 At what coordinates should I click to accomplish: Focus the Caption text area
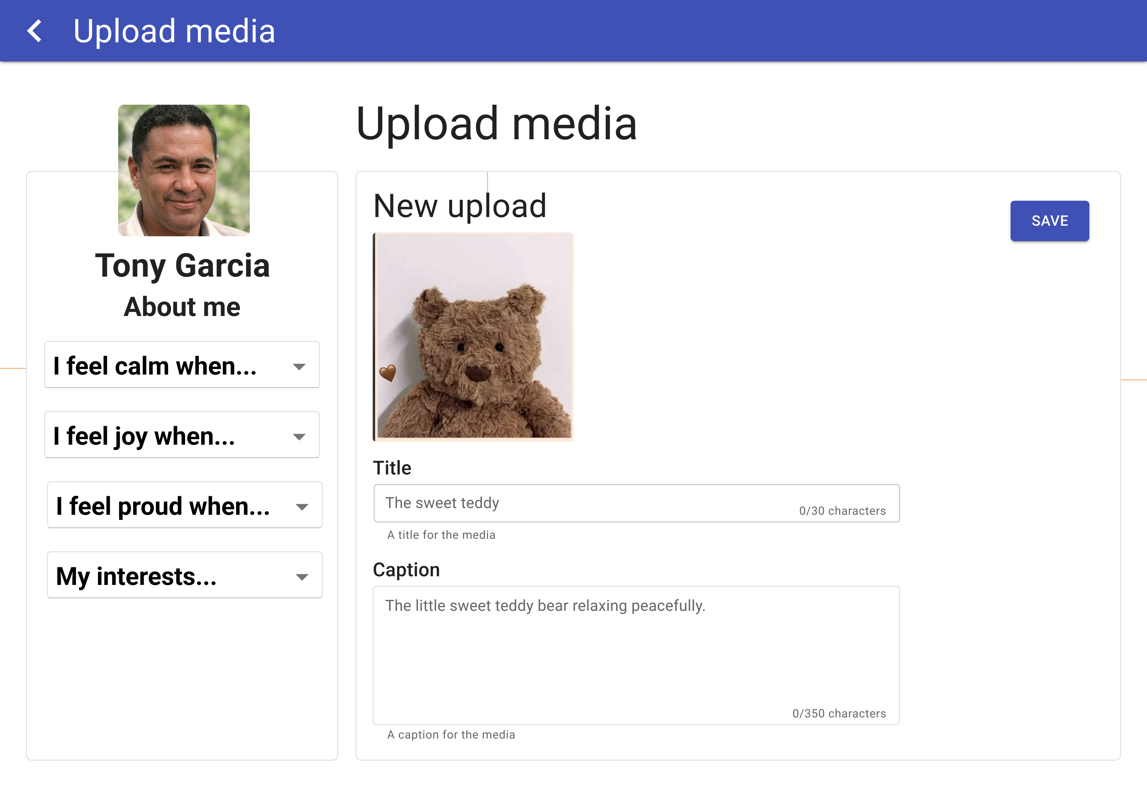pos(637,655)
